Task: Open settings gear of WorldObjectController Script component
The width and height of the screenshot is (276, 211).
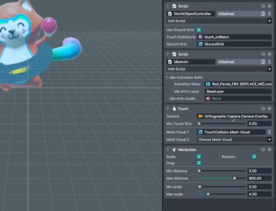Action: [270, 6]
